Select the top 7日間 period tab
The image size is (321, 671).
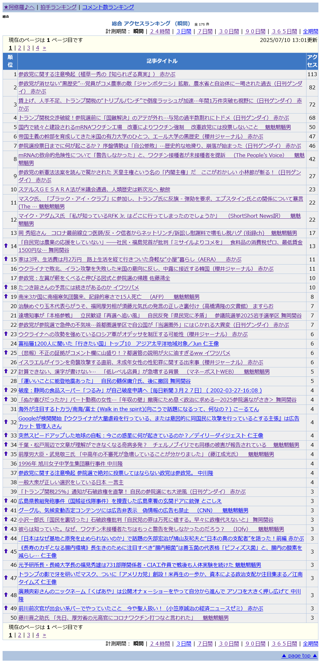point(205,31)
